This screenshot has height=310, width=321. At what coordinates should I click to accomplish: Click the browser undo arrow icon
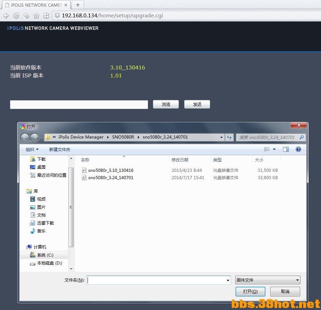click(26, 16)
